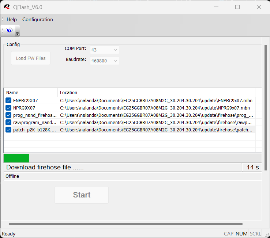The width and height of the screenshot is (270, 238).
Task: Uncheck the rawprogram_nand file checkbox
Action: click(8, 122)
